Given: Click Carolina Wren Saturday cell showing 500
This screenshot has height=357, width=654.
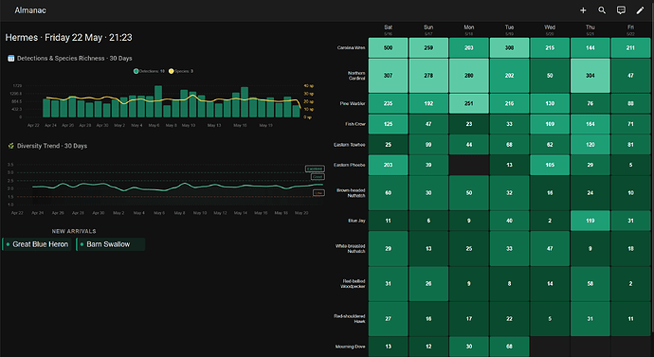Looking at the screenshot, I should 388,48.
